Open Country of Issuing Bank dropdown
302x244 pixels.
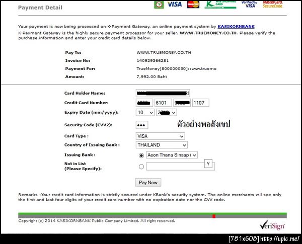click(162, 145)
